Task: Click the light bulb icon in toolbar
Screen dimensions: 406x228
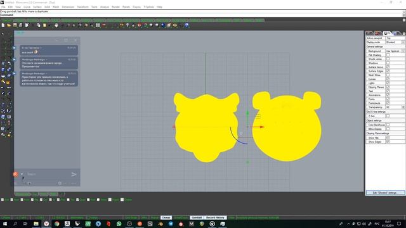Action: pyautogui.click(x=128, y=25)
